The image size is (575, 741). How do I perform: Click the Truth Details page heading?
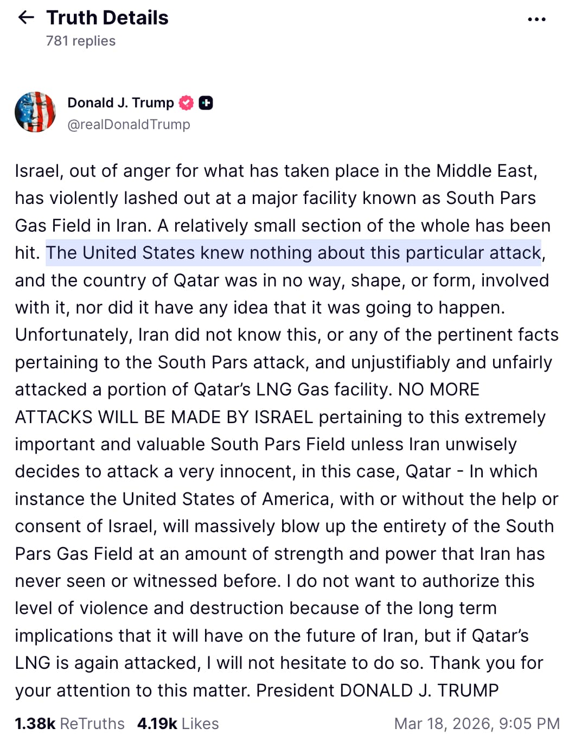pyautogui.click(x=107, y=18)
